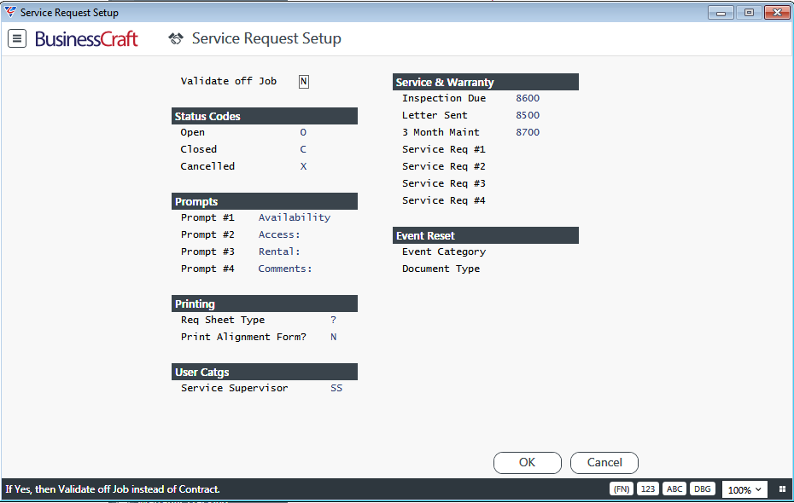794x503 pixels.
Task: Click the Print Alignment Form? label
Action: point(243,338)
